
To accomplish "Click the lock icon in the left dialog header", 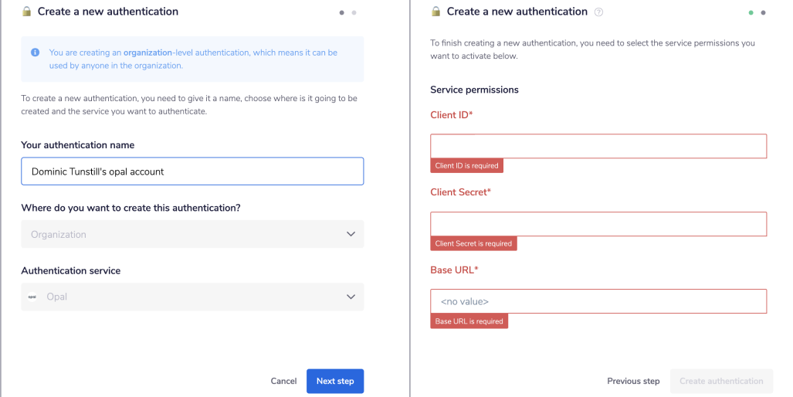I will coord(27,12).
